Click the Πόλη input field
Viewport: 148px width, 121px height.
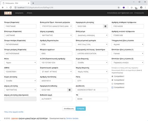click(92, 81)
